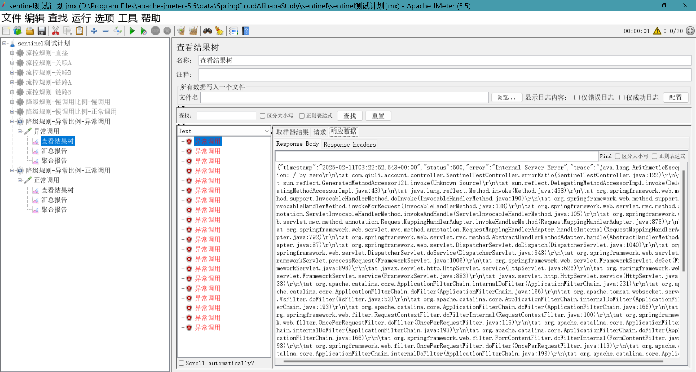This screenshot has height=372, width=696.
Task: Toggle Scroll automatically checkbox
Action: click(181, 363)
